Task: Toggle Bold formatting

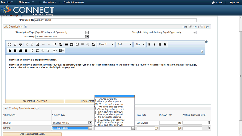Action: (x=149, y=45)
